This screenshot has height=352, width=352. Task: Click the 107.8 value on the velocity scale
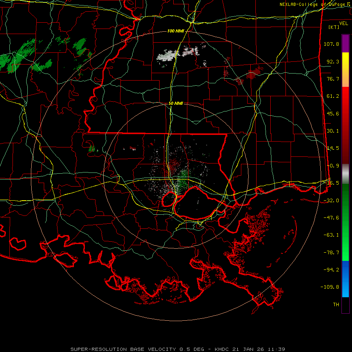pos(331,44)
